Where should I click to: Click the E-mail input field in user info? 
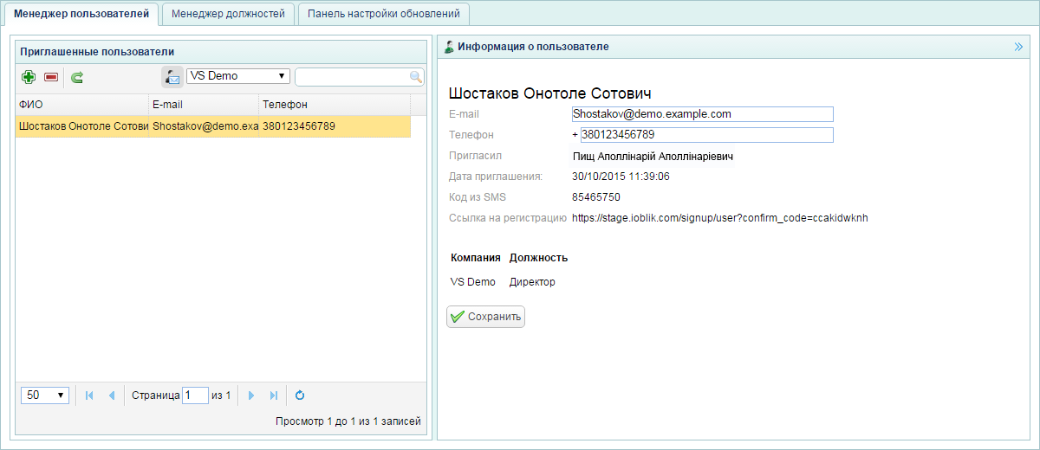point(702,114)
